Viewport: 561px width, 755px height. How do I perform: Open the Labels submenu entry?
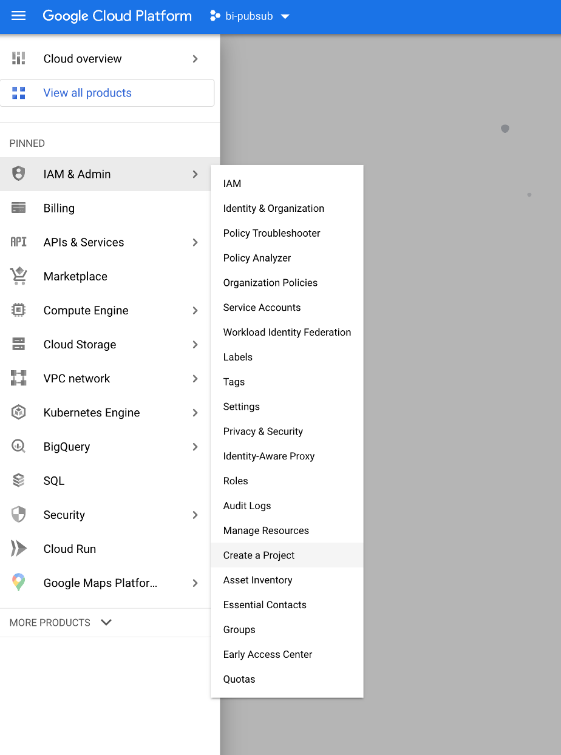coord(287,357)
